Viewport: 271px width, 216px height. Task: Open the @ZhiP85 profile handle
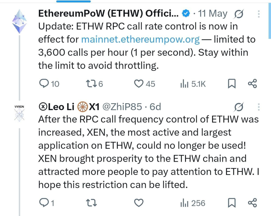click(122, 107)
